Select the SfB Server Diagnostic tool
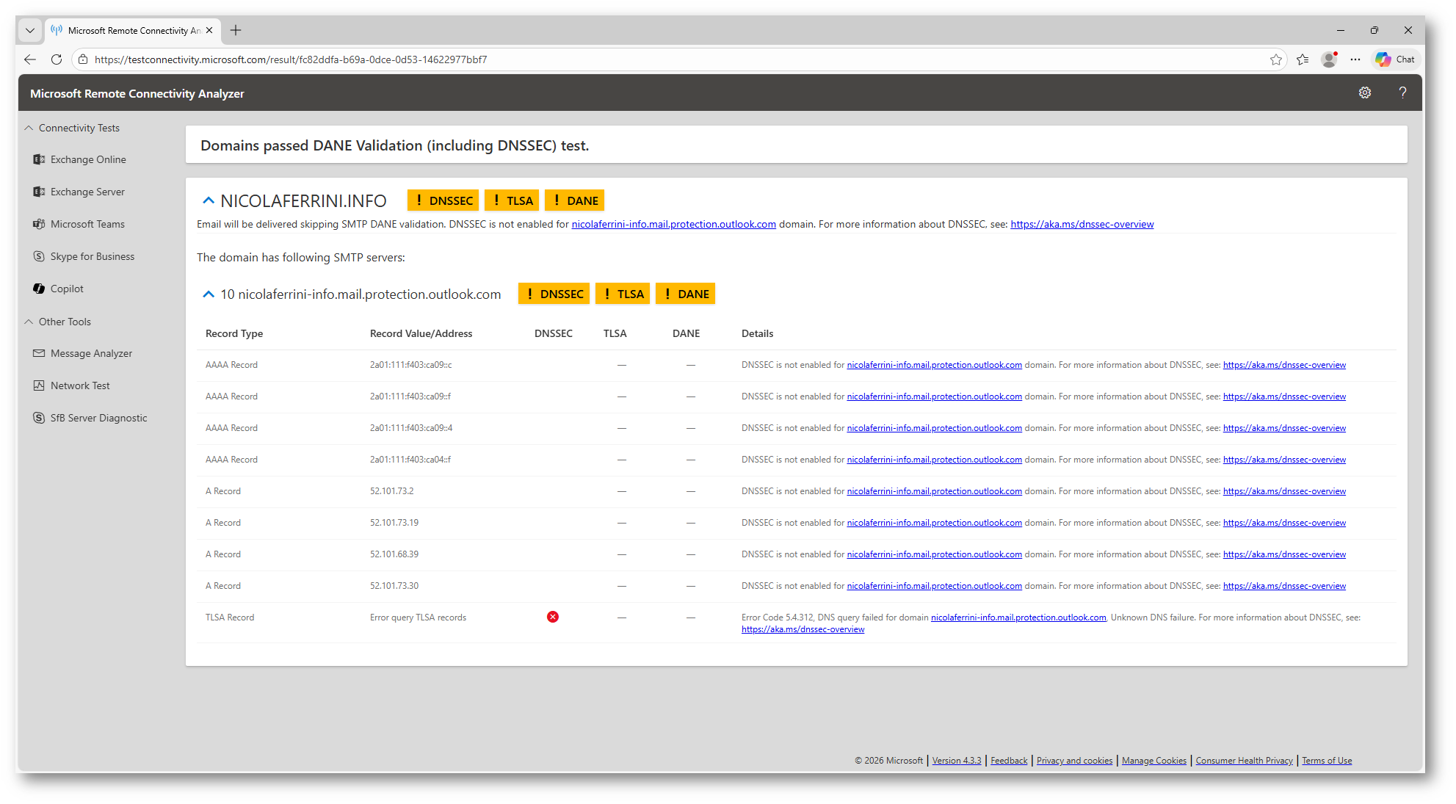1456x804 pixels. pyautogui.click(x=98, y=418)
